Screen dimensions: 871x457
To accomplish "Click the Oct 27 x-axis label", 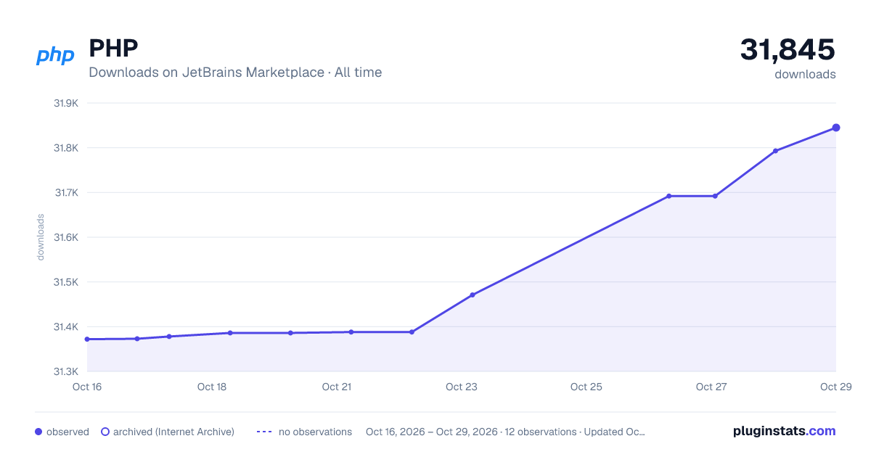I will tap(711, 387).
